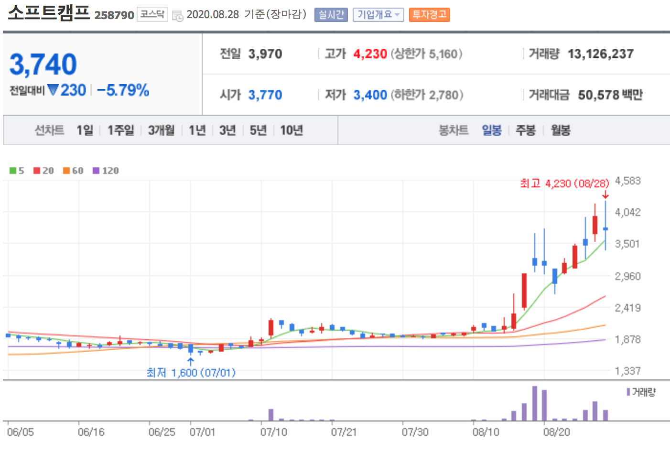Select the 1일 line chart tab
The width and height of the screenshot is (670, 453).
(x=85, y=130)
